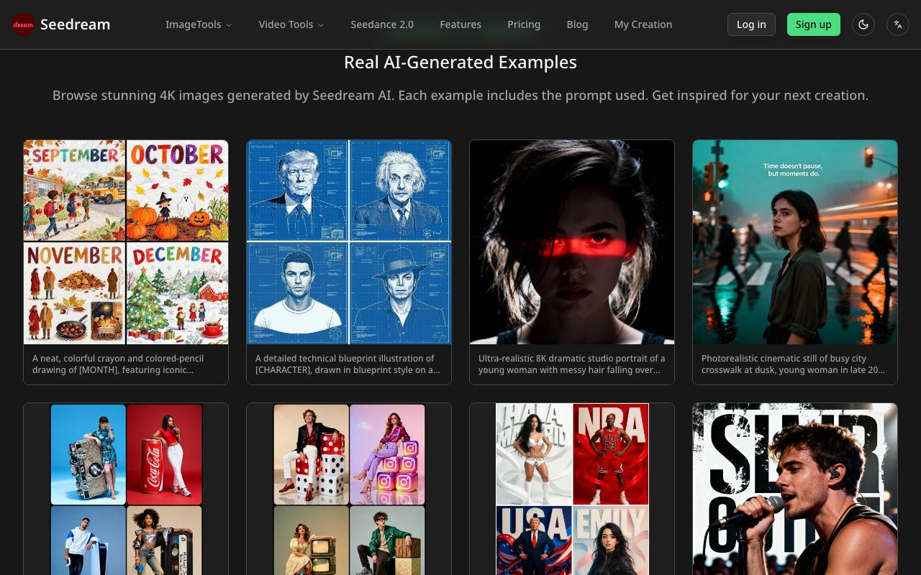This screenshot has width=921, height=575.
Task: Visit the Blog link in navigation
Action: (x=577, y=24)
